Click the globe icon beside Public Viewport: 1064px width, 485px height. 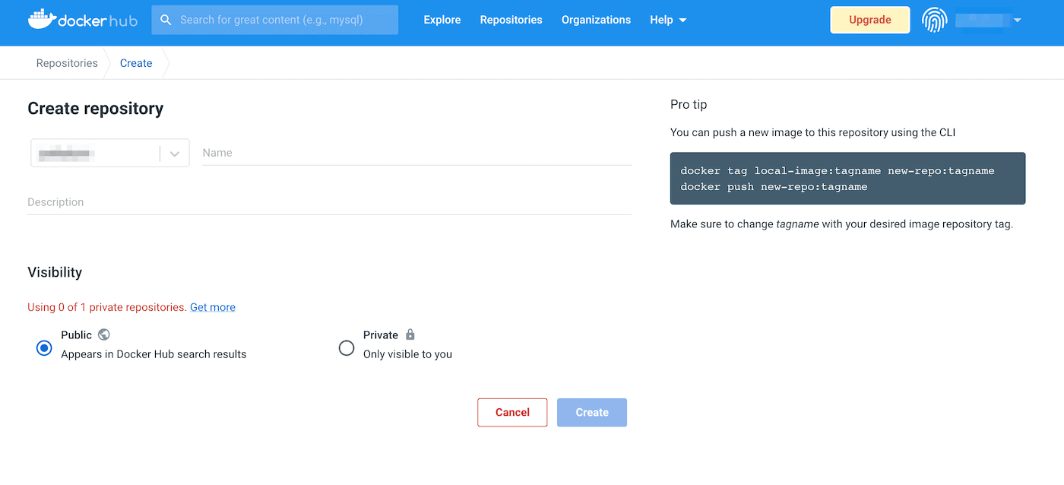coord(103,334)
